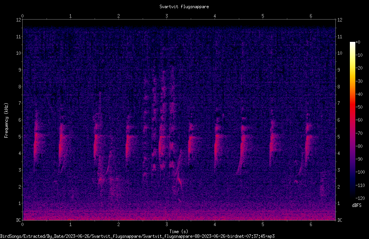
Task: Click the '12' tick on right frequency axis
Action: point(340,20)
